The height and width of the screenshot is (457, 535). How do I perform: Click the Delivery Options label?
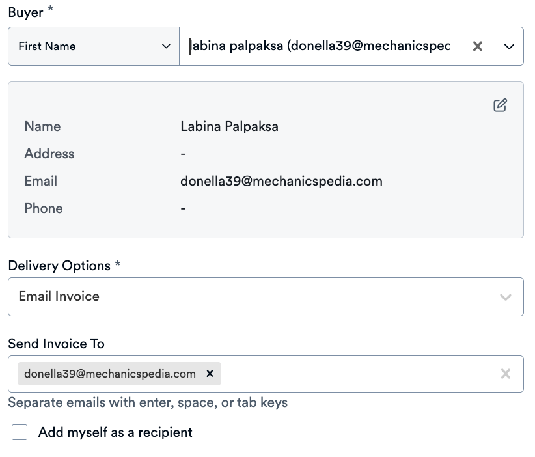pos(59,266)
